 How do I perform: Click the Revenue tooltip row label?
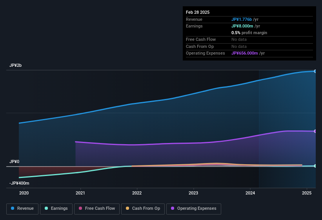coord(194,19)
